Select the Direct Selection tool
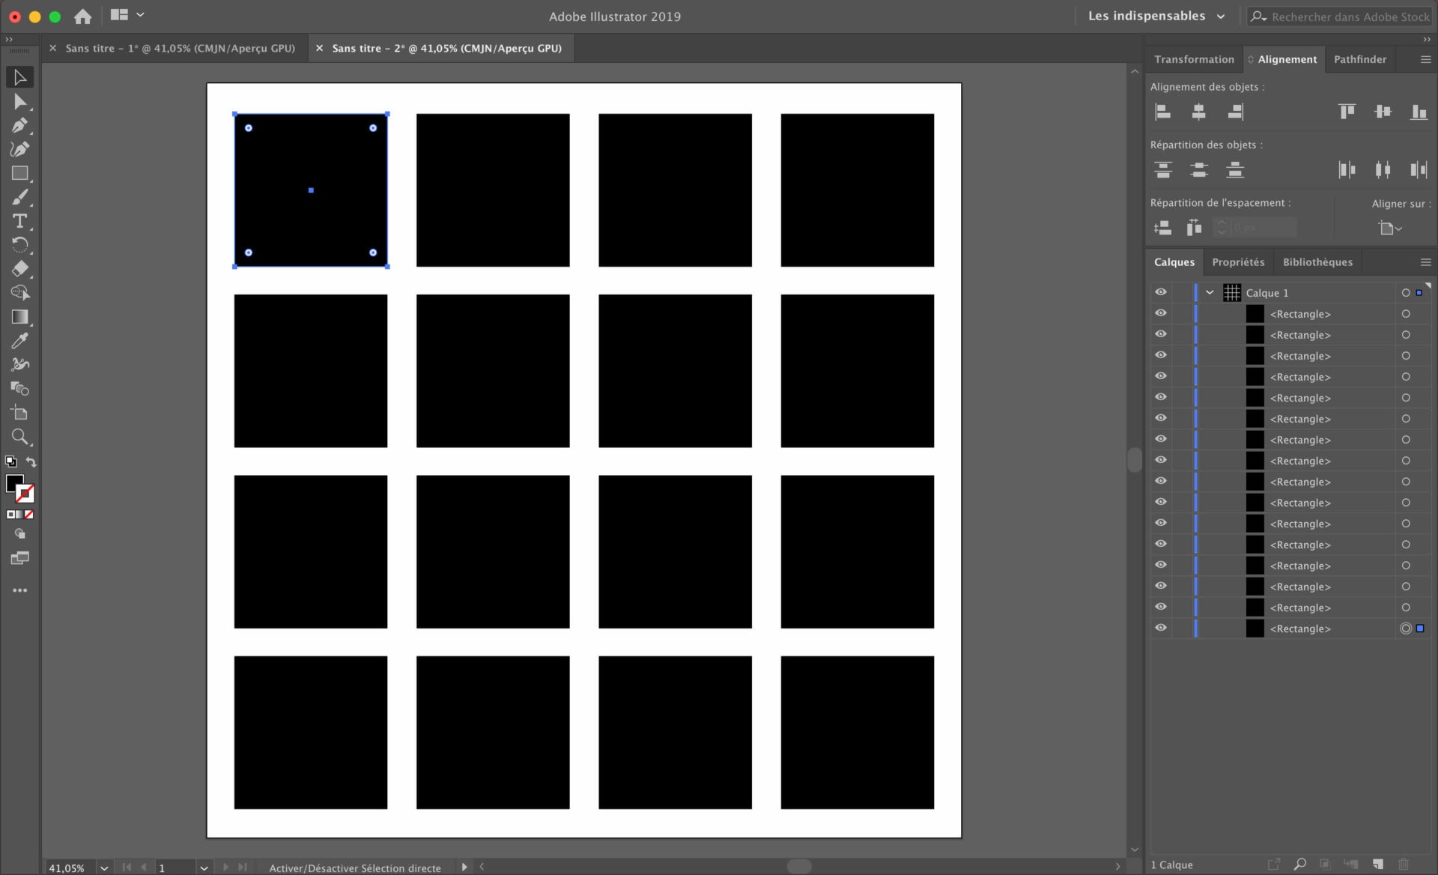 click(20, 101)
